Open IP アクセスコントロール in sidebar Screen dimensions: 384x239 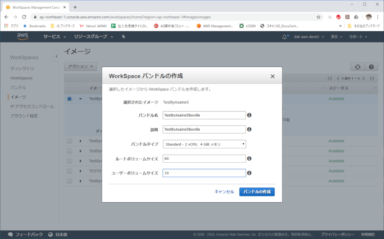(32, 106)
